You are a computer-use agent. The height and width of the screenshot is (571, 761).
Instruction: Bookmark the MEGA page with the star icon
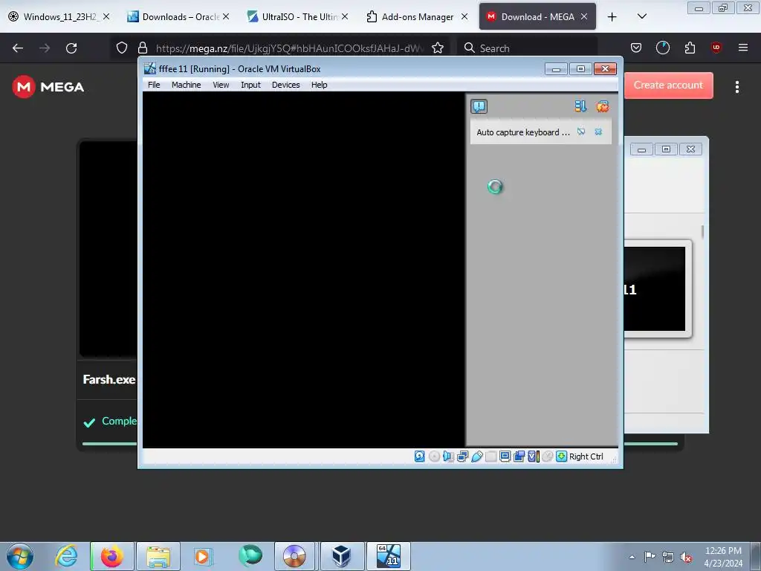438,48
